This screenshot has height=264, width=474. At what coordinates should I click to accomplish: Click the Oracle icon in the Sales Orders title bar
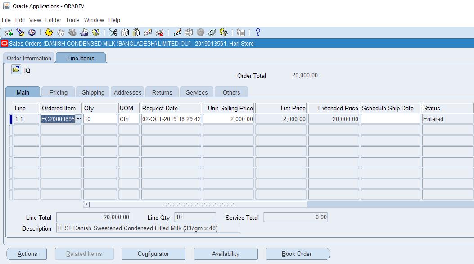coord(4,44)
